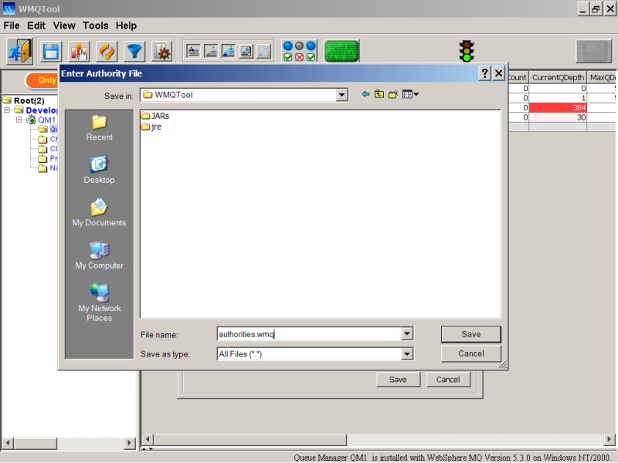
Task: Click Save in Enter Authority File dialog
Action: click(471, 334)
